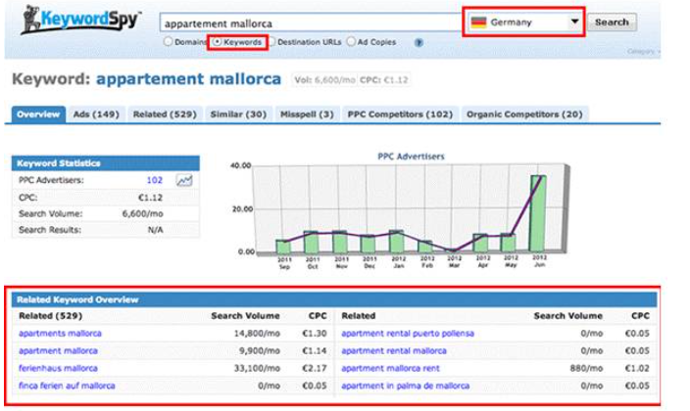The image size is (690, 411).
Task: Open the Organic Competitors (20) tab
Action: 524,114
